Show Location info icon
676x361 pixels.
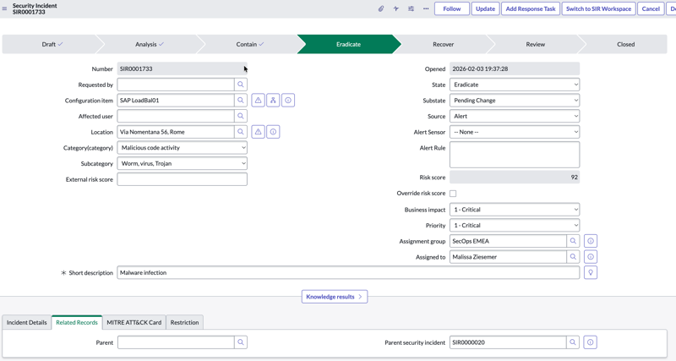click(273, 132)
